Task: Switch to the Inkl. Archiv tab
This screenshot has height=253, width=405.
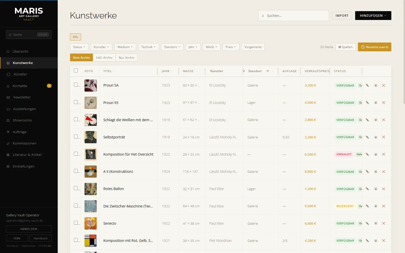Action: pyautogui.click(x=104, y=58)
